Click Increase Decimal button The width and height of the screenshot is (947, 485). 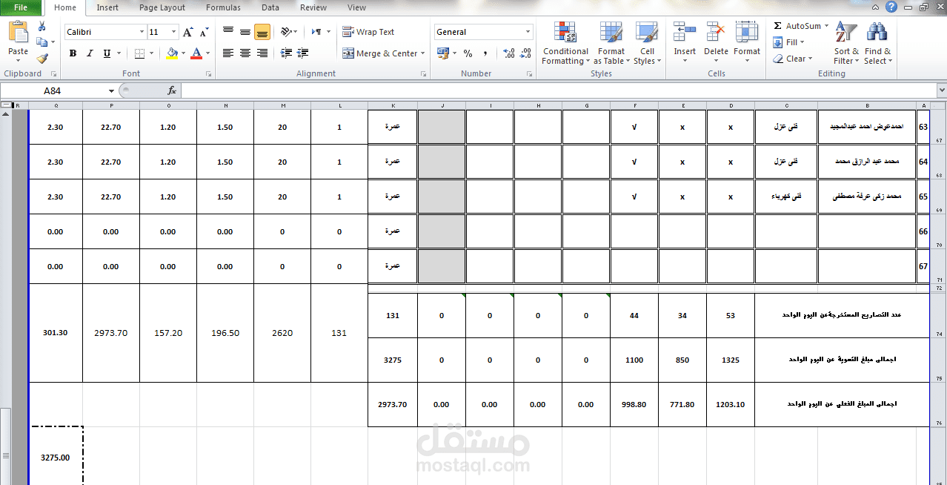[x=509, y=53]
